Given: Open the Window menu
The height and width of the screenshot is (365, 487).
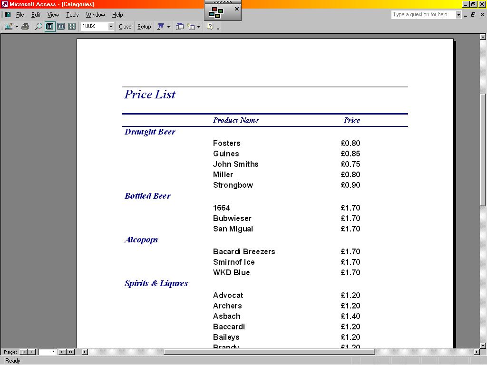Looking at the screenshot, I should [95, 15].
